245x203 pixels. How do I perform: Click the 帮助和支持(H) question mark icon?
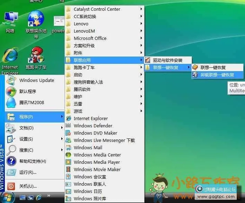pyautogui.click(x=11, y=161)
